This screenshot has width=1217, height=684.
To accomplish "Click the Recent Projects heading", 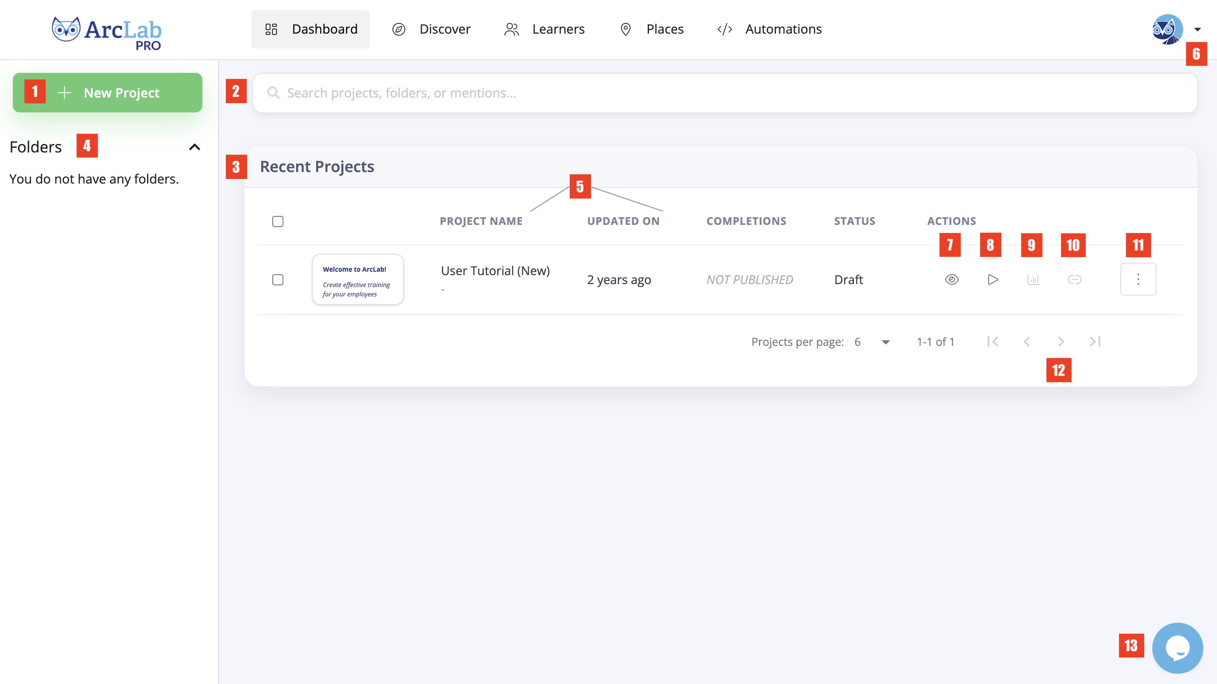I will tap(317, 167).
